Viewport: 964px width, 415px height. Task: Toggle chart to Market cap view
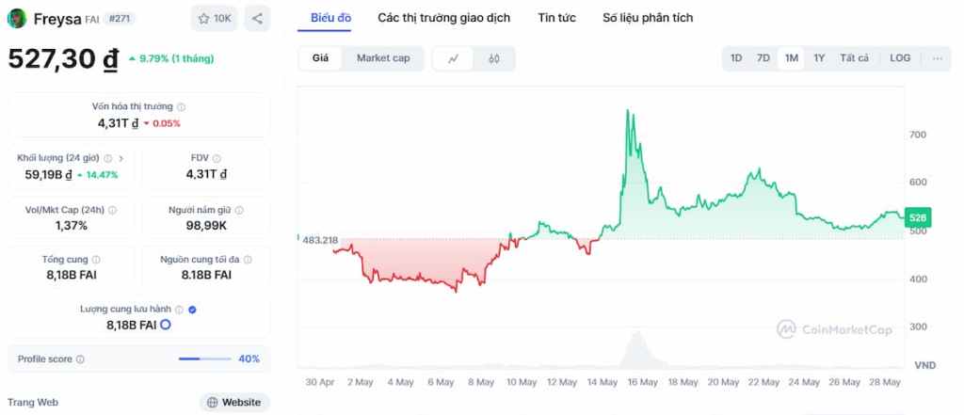point(383,58)
